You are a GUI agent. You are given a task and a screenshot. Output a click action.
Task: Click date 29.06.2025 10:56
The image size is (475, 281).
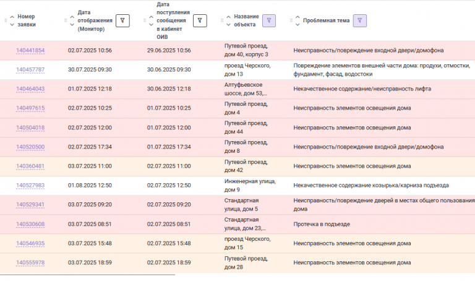(169, 50)
